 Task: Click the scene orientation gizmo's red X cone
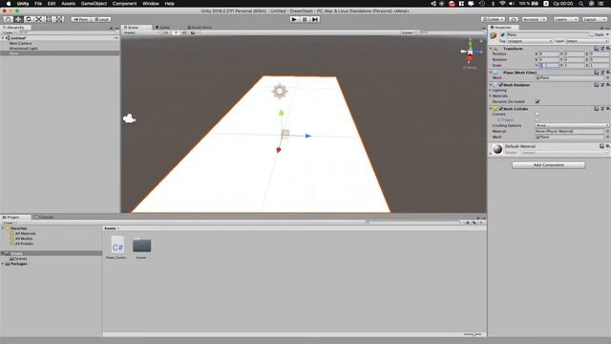tap(470, 58)
